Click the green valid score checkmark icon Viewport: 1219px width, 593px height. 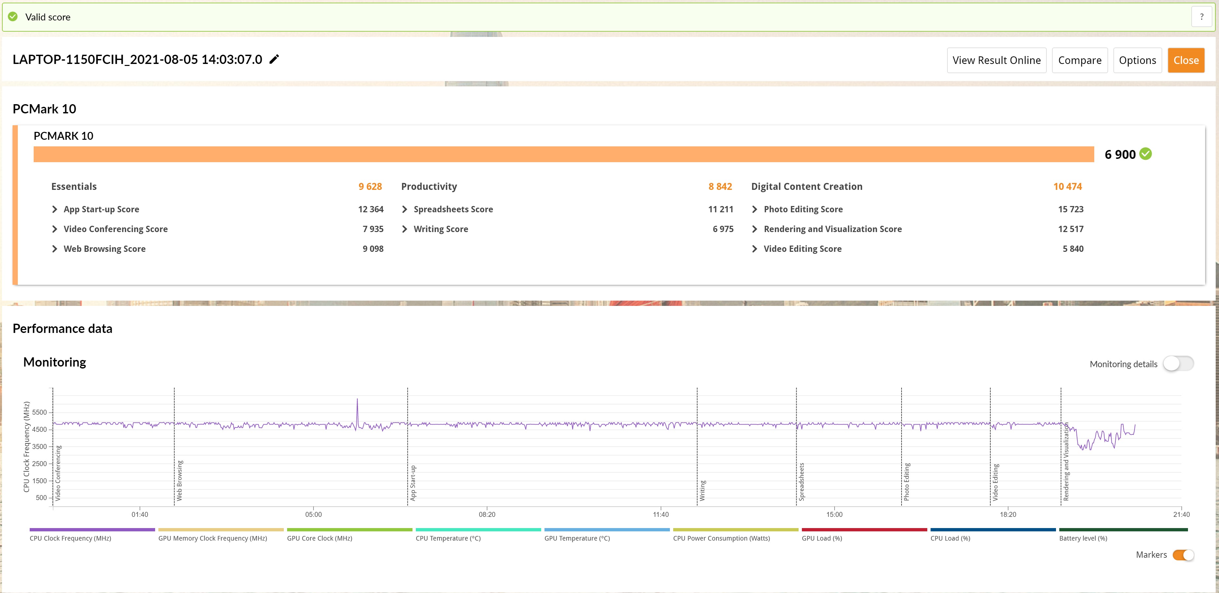tap(13, 17)
